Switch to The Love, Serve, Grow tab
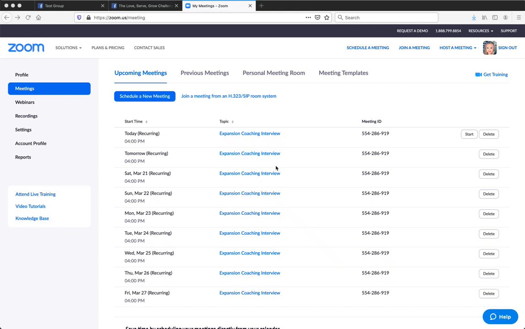 click(145, 5)
